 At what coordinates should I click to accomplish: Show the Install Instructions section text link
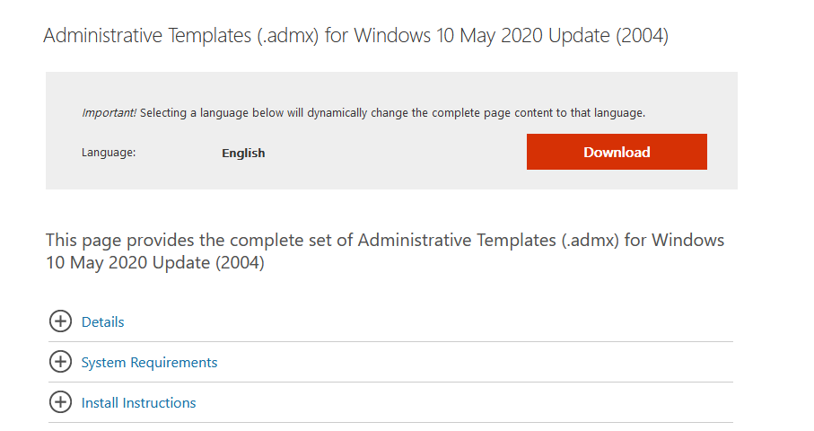pos(138,403)
